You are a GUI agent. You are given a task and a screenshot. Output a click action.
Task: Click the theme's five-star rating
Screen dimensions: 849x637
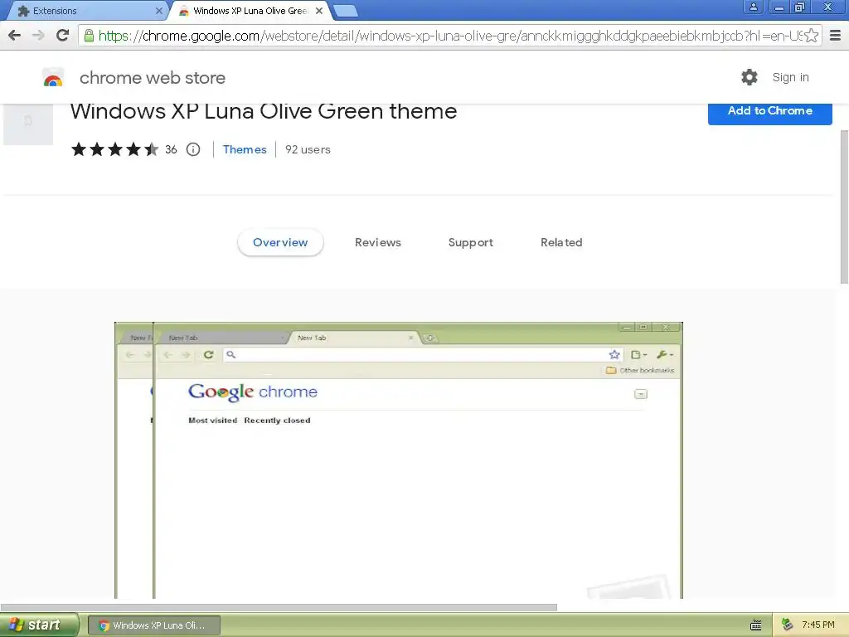pyautogui.click(x=114, y=149)
